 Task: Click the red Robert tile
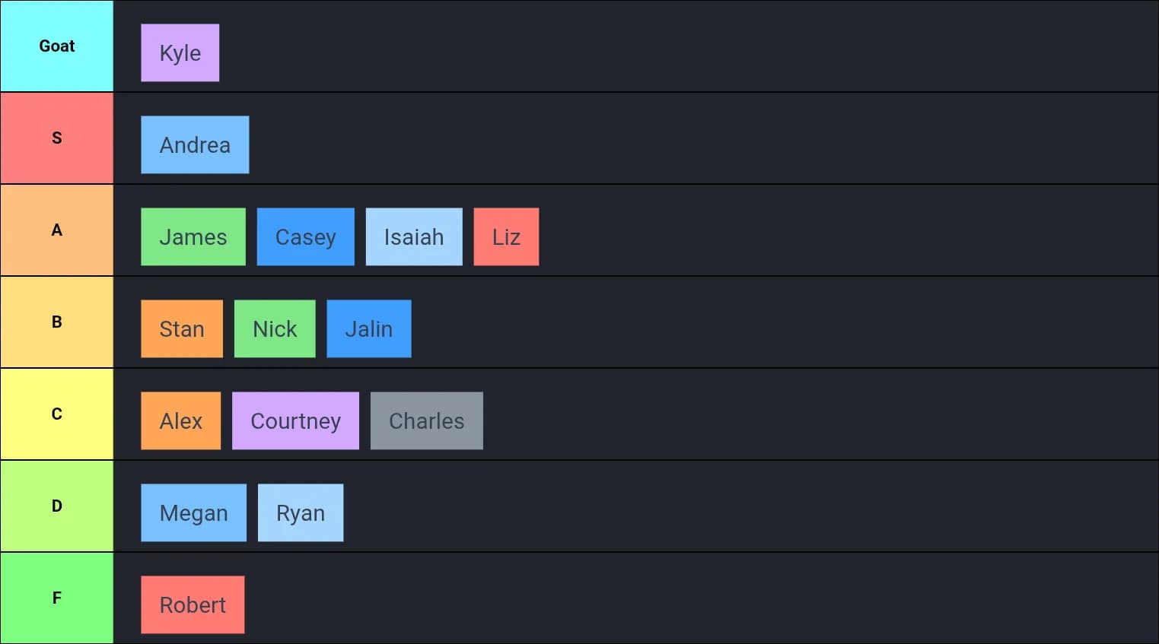[x=193, y=604]
